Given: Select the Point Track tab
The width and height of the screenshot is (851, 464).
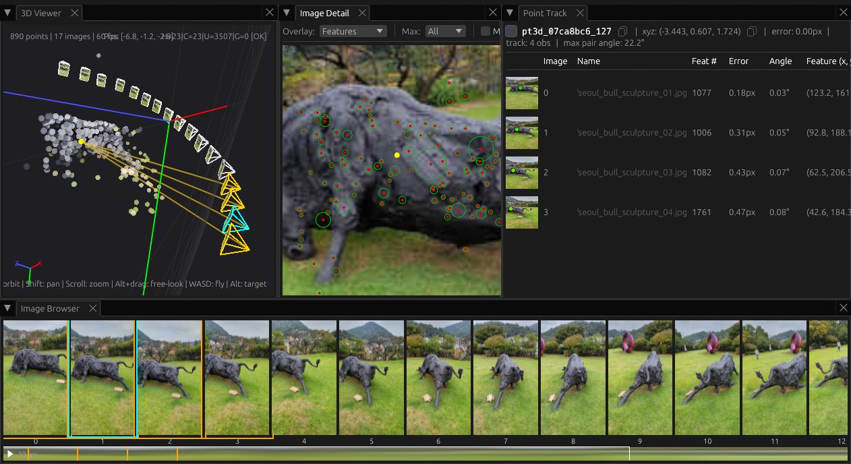Looking at the screenshot, I should click(x=546, y=12).
